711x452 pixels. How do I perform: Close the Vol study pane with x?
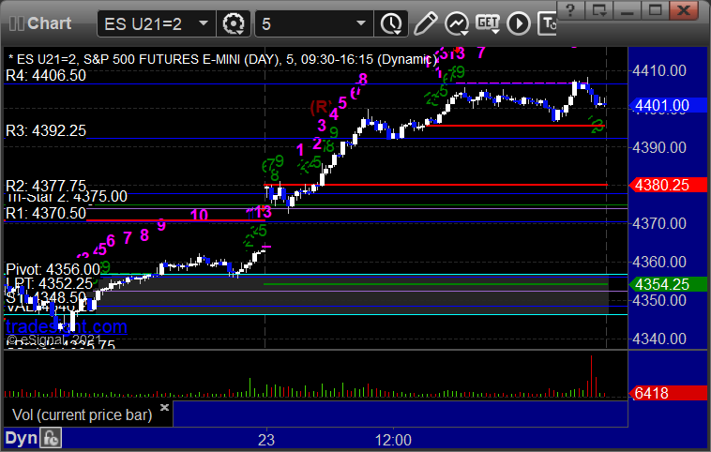click(164, 407)
